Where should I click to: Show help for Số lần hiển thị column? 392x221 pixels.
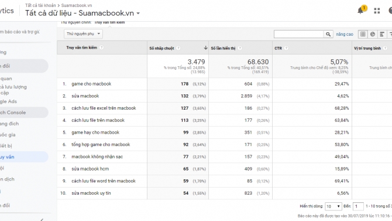coord(240,48)
